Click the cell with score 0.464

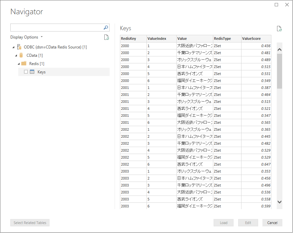coord(256,95)
